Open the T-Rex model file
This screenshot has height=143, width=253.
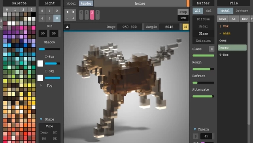[x=232, y=55]
